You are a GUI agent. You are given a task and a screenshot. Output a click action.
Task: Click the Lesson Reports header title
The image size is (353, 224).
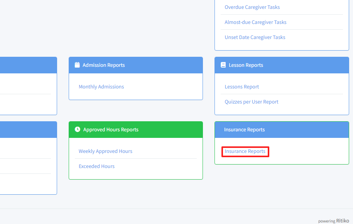246,65
